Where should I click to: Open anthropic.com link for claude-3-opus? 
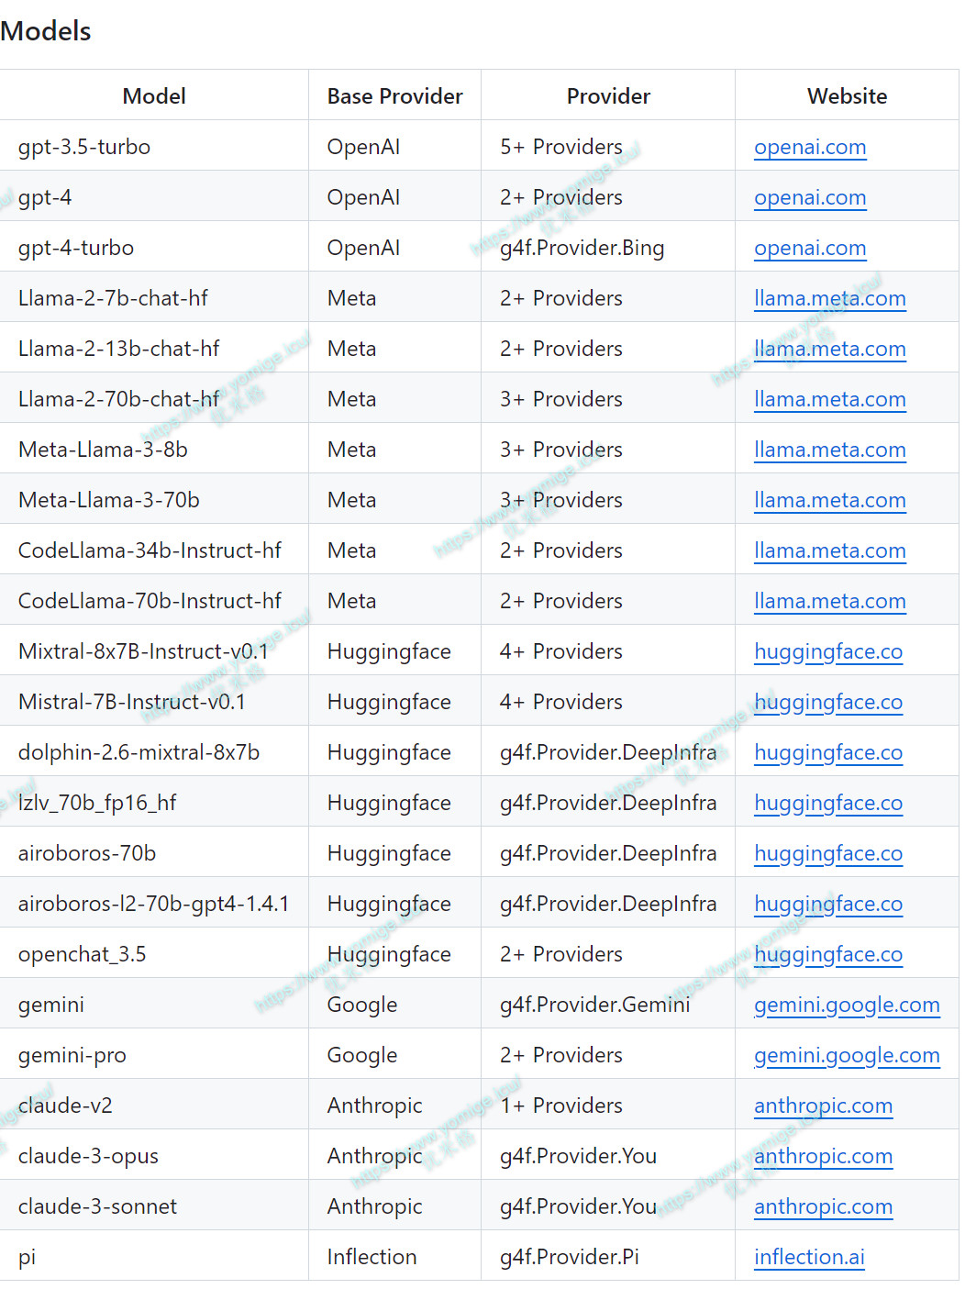822,1157
